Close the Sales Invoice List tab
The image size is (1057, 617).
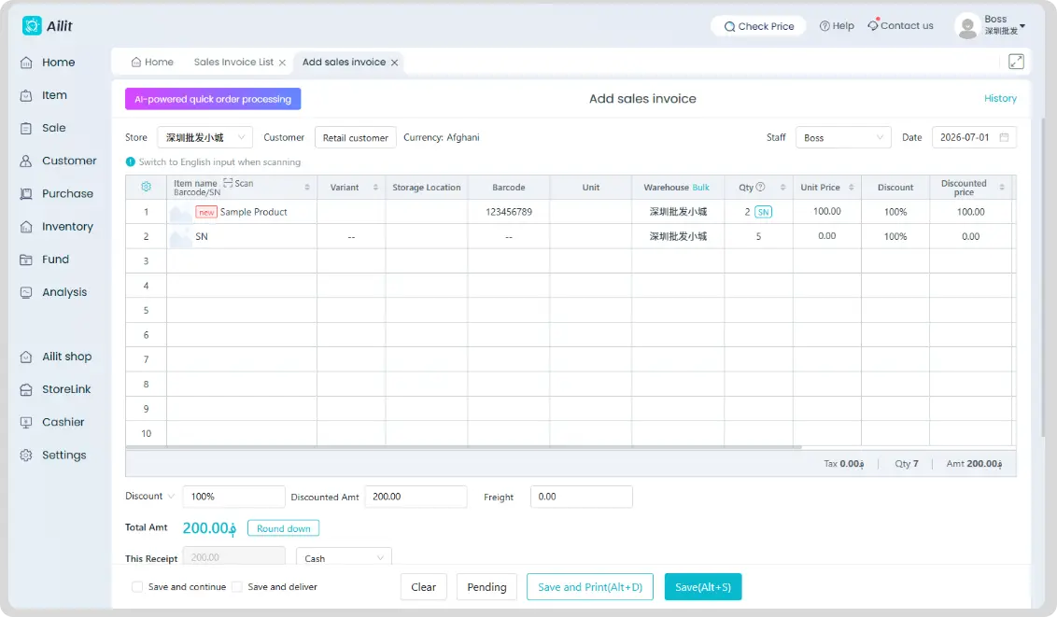coord(282,63)
